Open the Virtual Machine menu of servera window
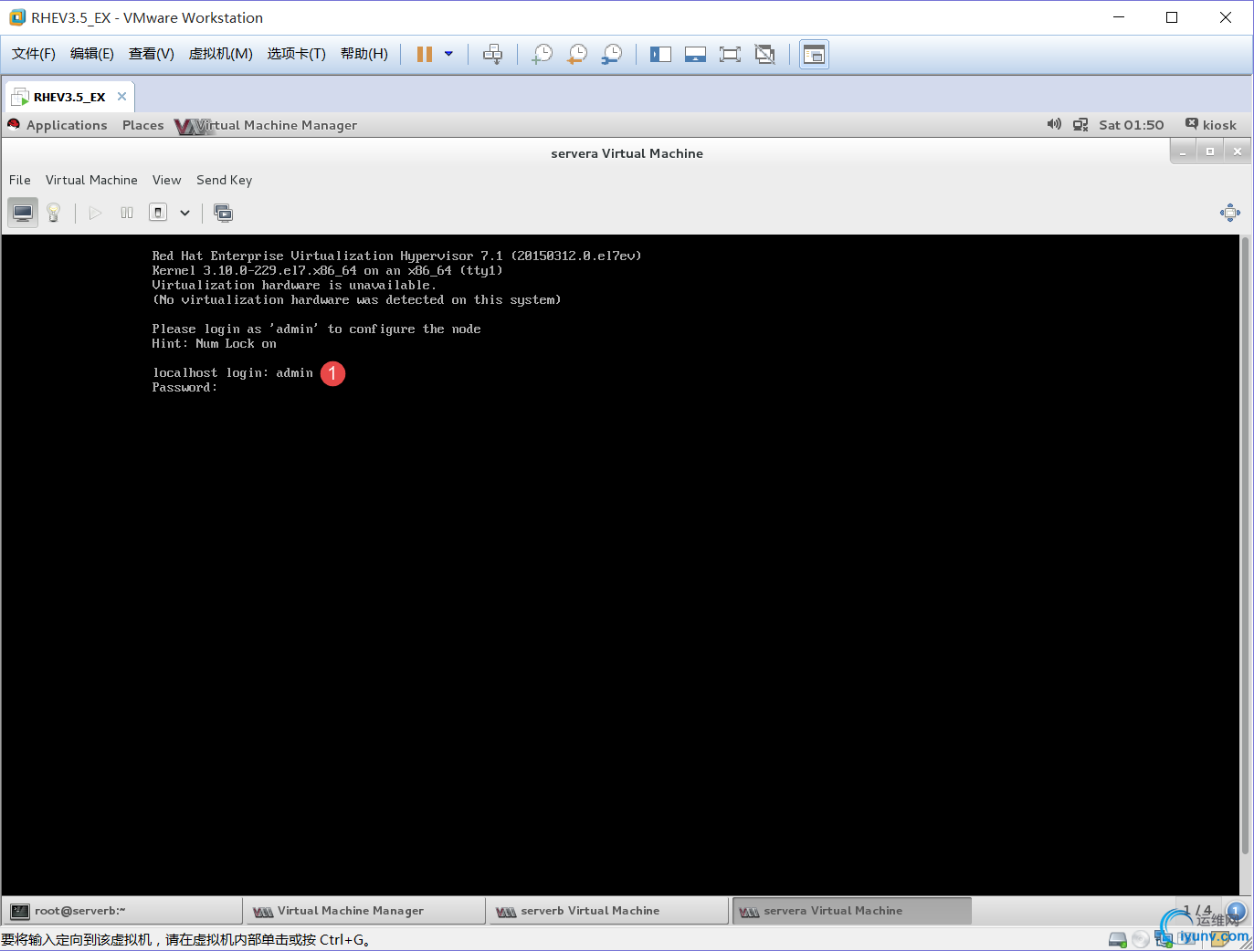The image size is (1254, 951). coord(91,180)
